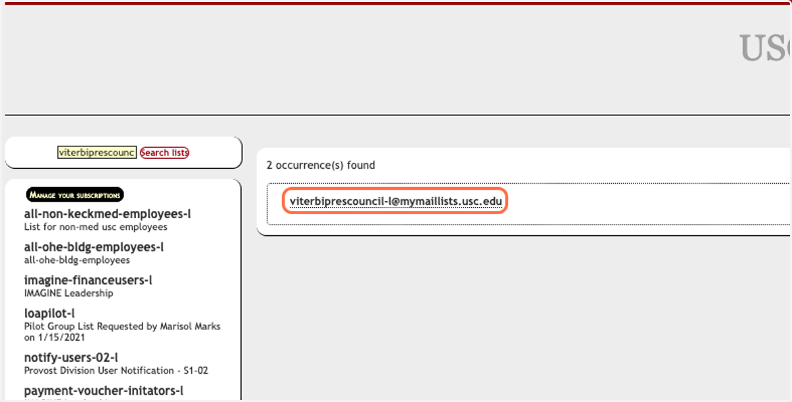Open the all-non-keckmed-employees-l list
Image resolution: width=792 pixels, height=402 pixels.
pos(108,214)
